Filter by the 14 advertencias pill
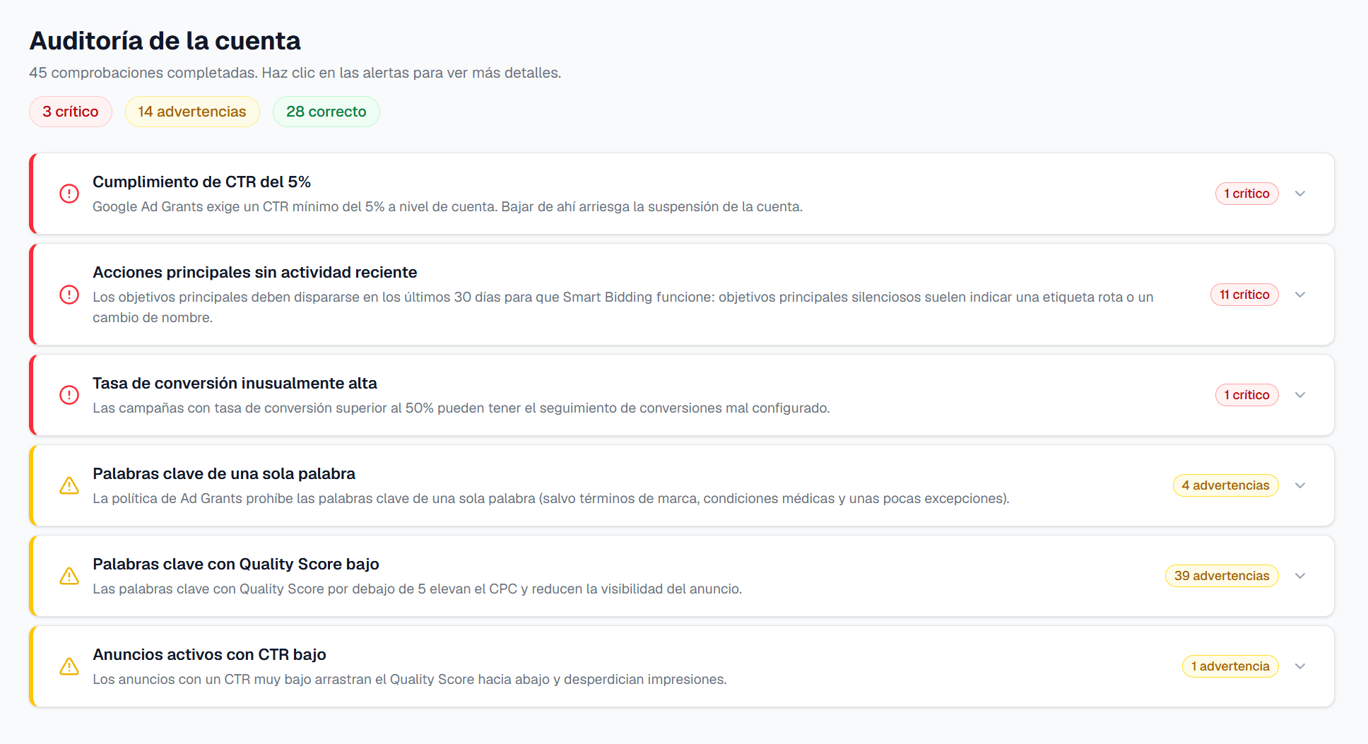Image resolution: width=1368 pixels, height=744 pixels. 192,112
